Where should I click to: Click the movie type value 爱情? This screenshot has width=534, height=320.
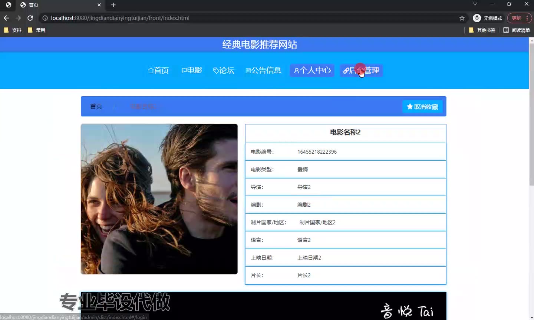point(303,170)
